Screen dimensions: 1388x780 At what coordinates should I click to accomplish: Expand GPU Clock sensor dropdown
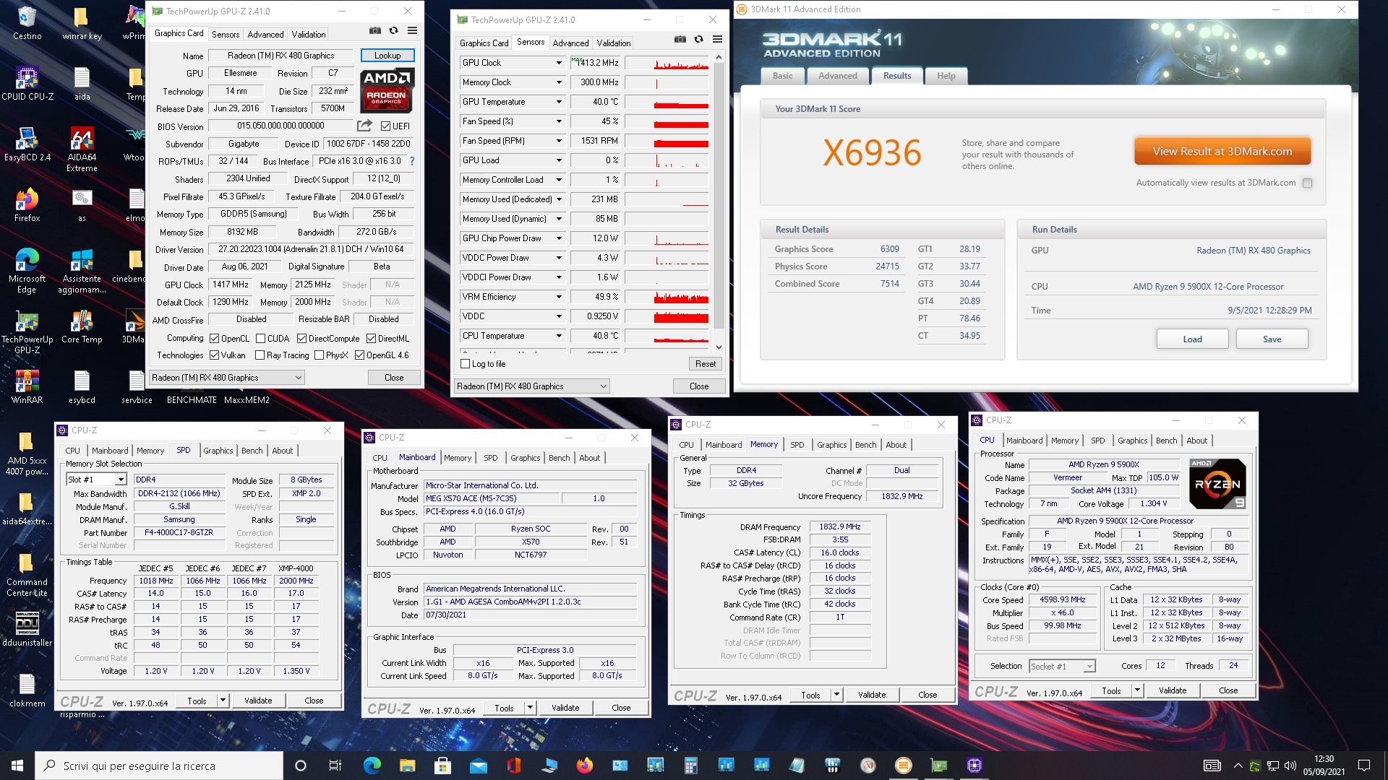(559, 63)
